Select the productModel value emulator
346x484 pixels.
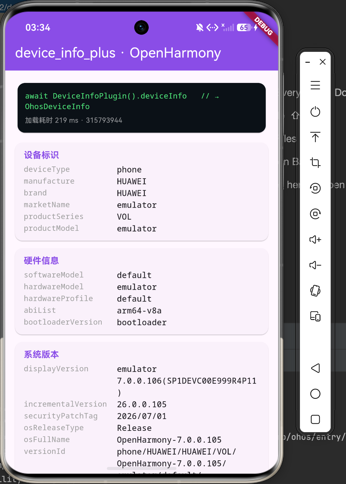pyautogui.click(x=137, y=229)
